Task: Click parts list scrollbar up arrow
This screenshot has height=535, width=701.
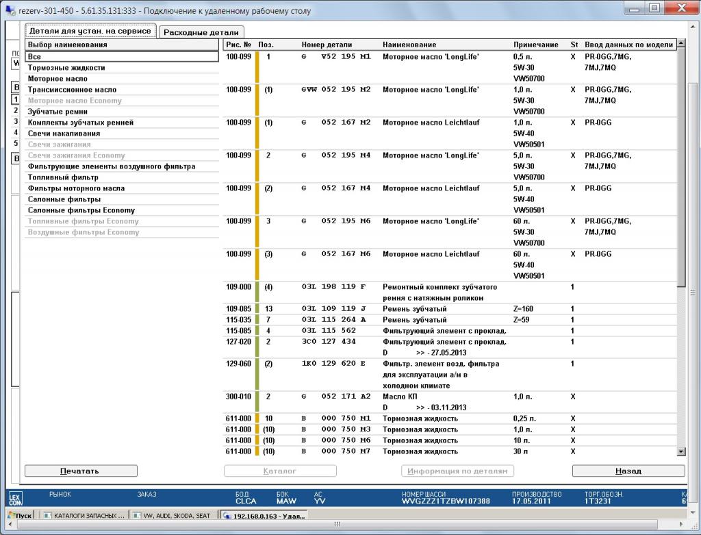Action: pos(681,43)
